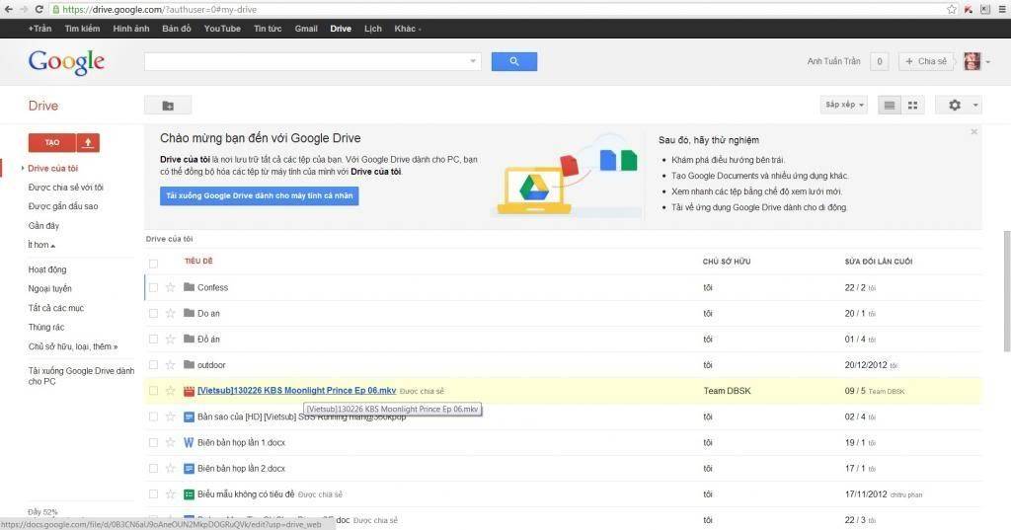Click the page vertical scrollbar

coord(1006,291)
